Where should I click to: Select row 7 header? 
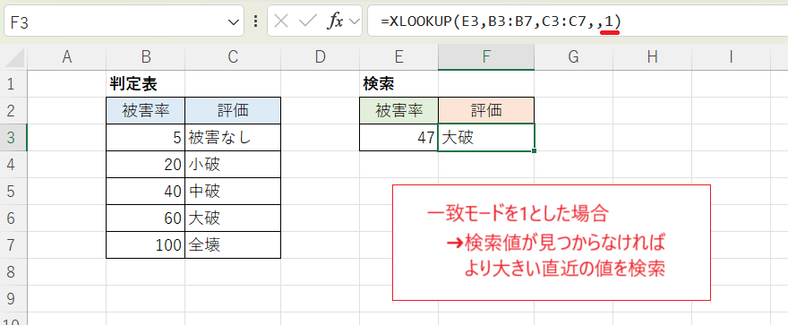13,245
